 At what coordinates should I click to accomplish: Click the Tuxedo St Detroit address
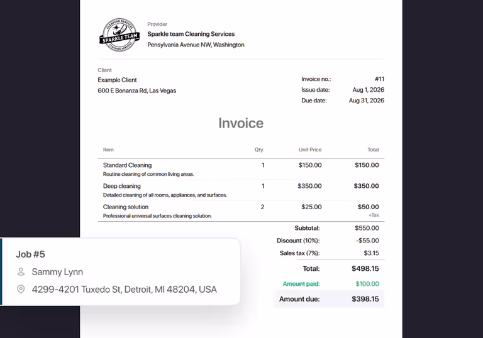point(124,290)
